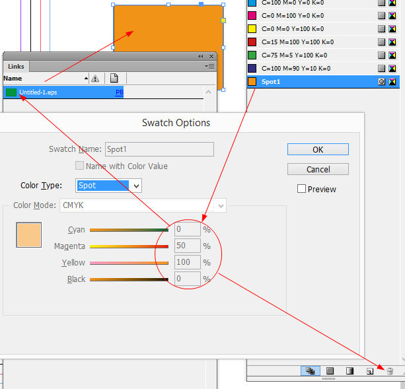The height and width of the screenshot is (389, 405).
Task: Open the Color Mode CMYK dropdown
Action: 143,205
